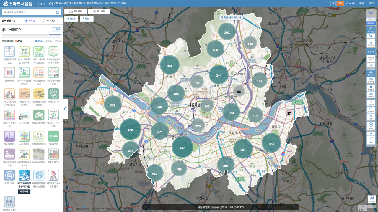Image resolution: width=378 pixels, height=212 pixels.
Task: Toggle the Gray 그레이맵 map style
Action: coord(371,80)
